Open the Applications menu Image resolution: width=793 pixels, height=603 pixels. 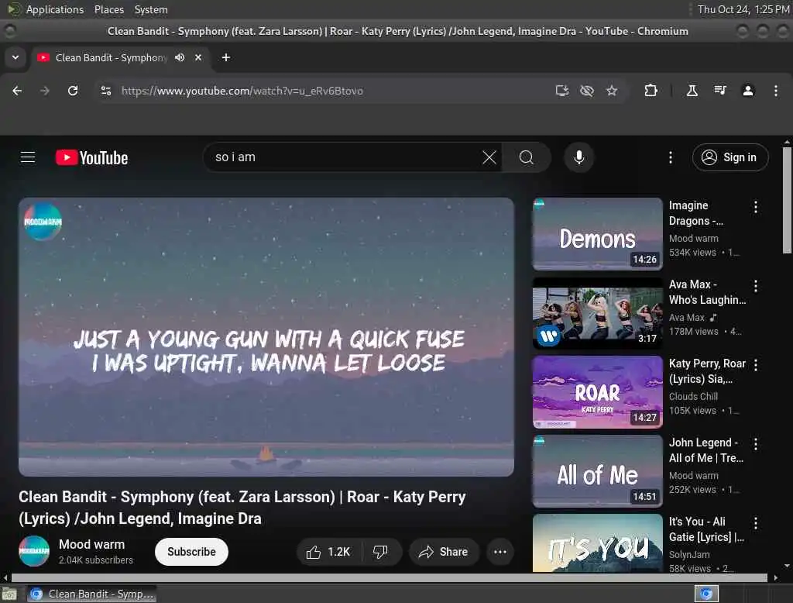coord(55,9)
